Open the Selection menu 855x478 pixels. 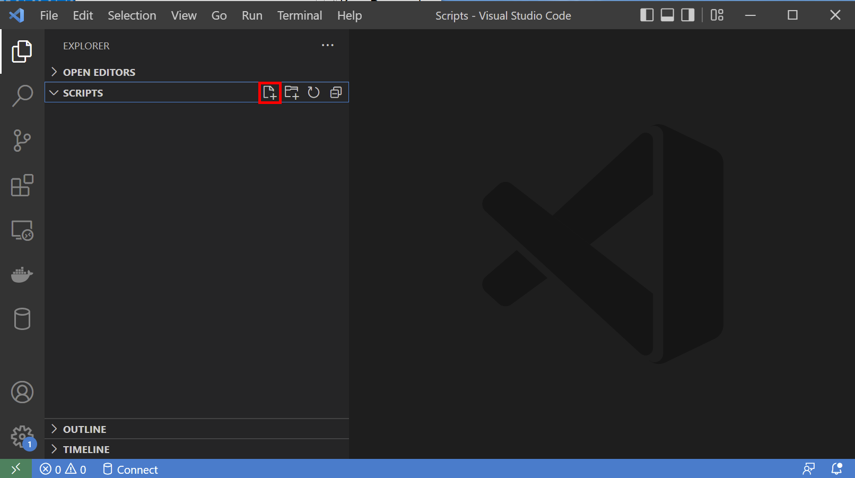[x=132, y=15]
